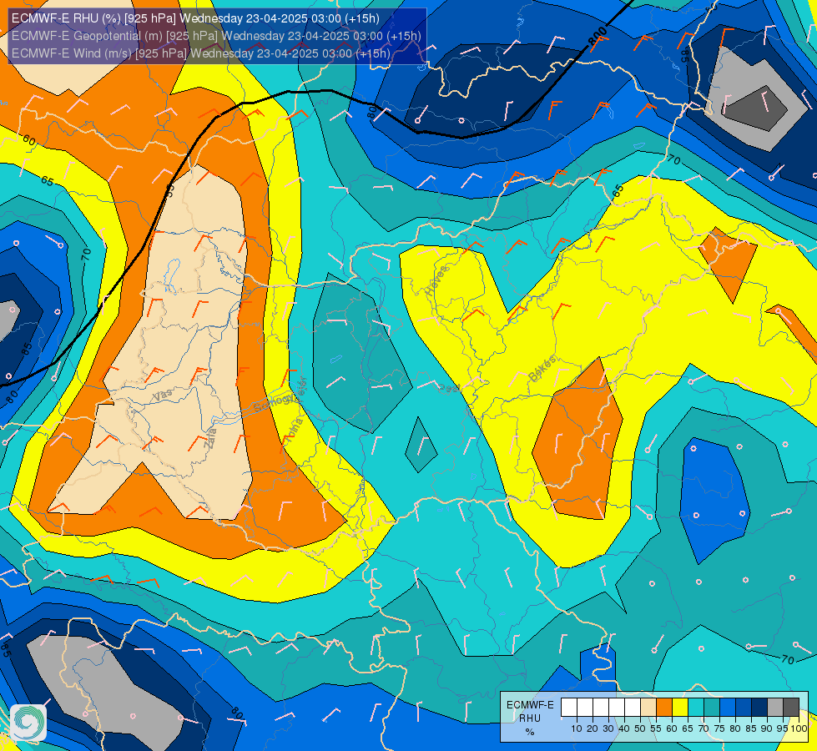This screenshot has height=751, width=817.
Task: Click the cyan 65-70% legend swatch
Action: click(x=696, y=708)
